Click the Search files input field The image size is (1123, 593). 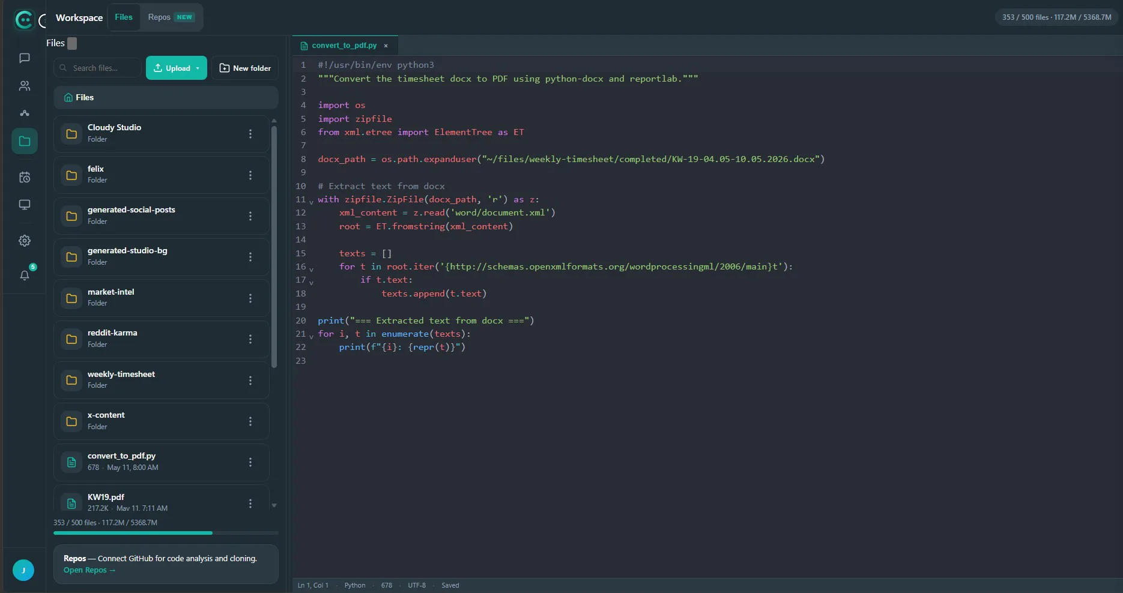pyautogui.click(x=97, y=68)
